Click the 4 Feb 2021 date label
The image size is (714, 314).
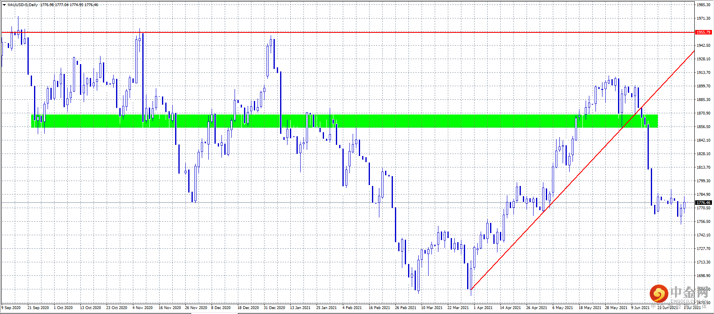[352, 308]
